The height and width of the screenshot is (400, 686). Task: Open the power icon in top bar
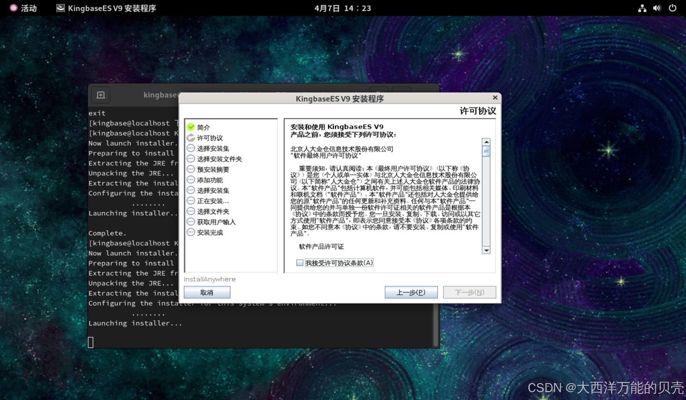click(x=673, y=8)
